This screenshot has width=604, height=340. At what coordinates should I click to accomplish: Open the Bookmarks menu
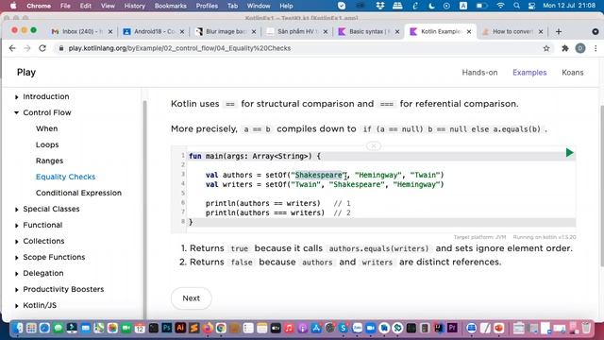point(170,6)
